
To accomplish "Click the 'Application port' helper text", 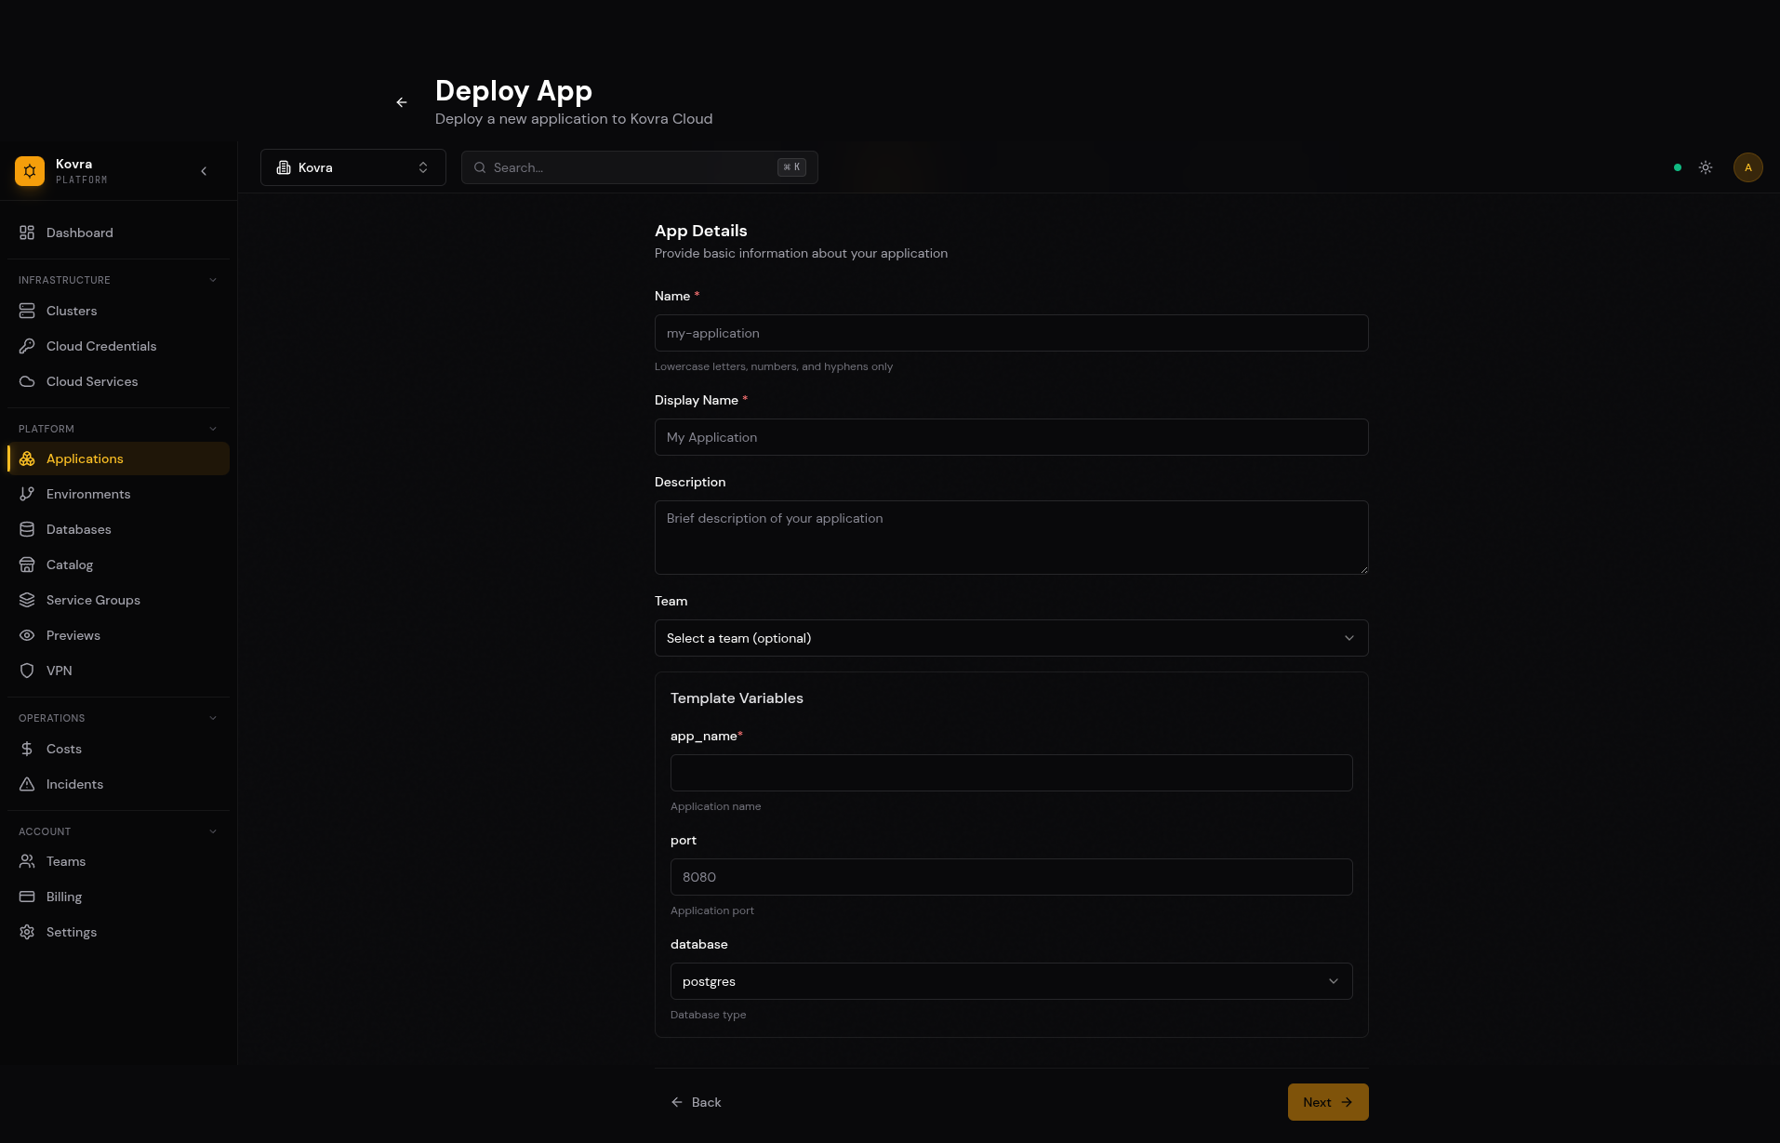I will 711,910.
